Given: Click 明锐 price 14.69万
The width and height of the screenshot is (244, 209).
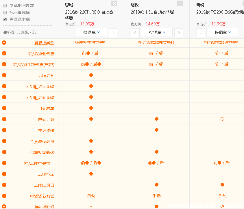Looking at the screenshot, I should point(153,24).
